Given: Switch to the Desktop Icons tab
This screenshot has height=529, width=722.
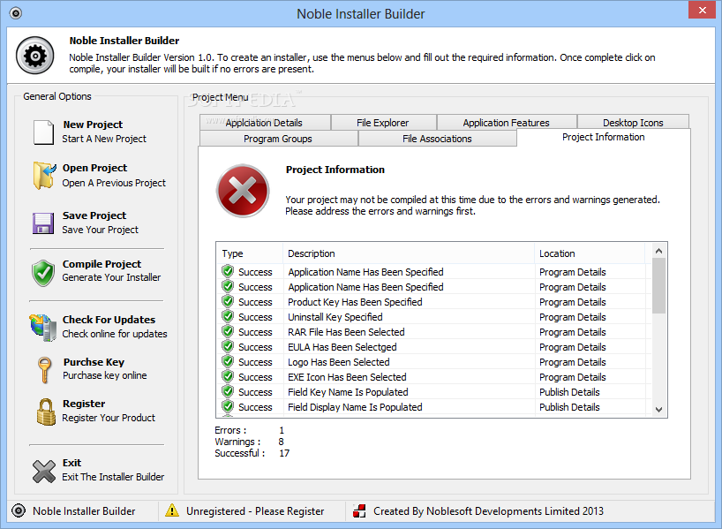Looking at the screenshot, I should click(633, 123).
